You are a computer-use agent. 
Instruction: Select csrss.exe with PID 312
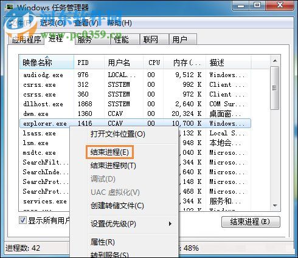tap(135, 85)
